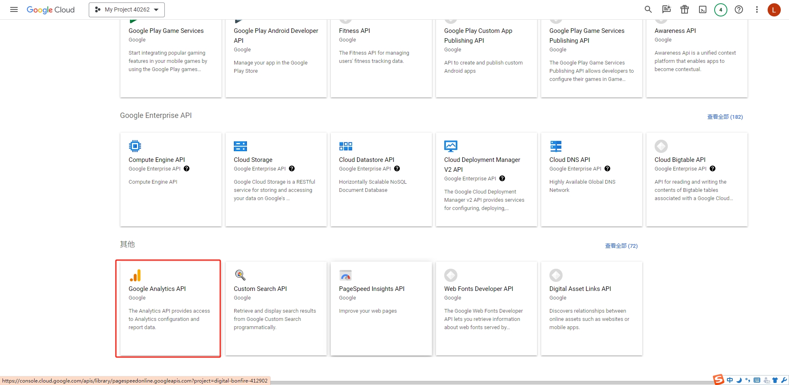The width and height of the screenshot is (789, 385).
Task: Click the Compute Engine API chip icon
Action: click(135, 146)
